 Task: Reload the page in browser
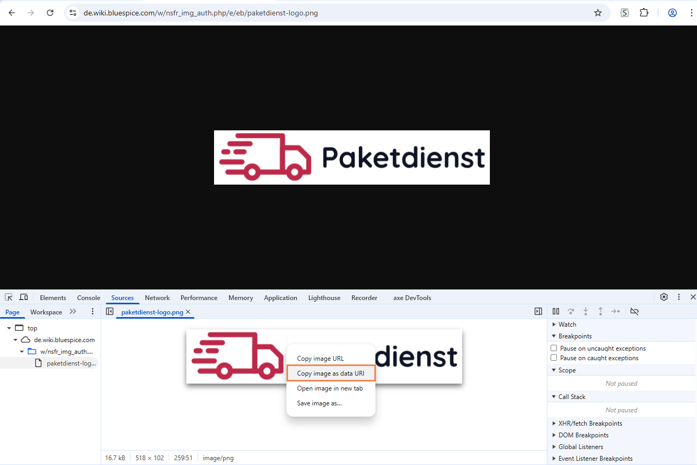click(50, 13)
